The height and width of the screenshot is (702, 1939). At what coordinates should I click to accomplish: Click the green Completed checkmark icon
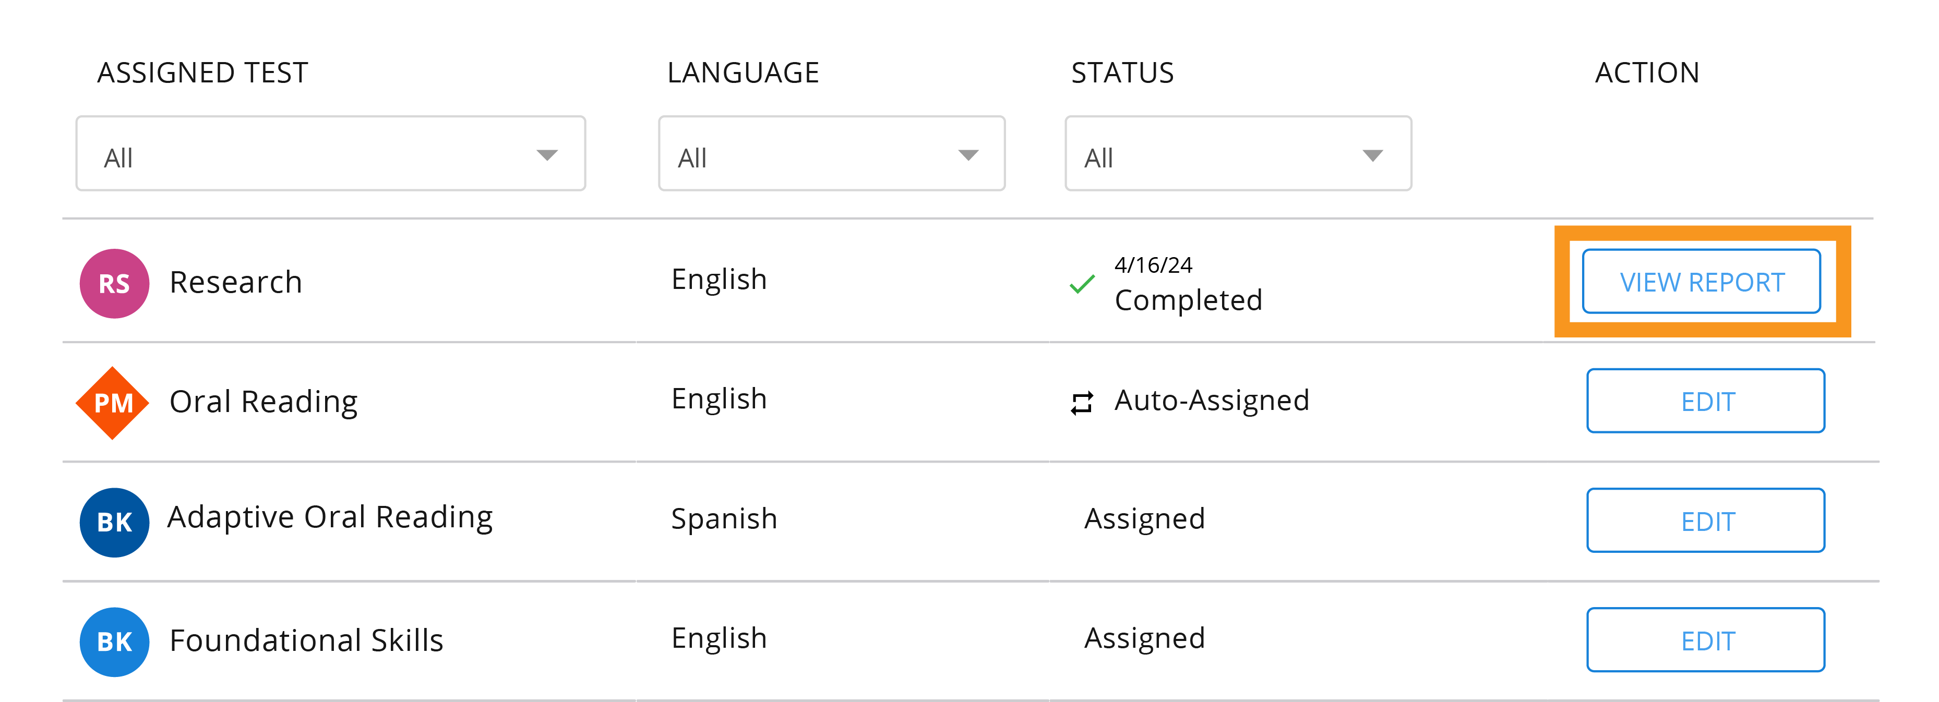point(1082,284)
